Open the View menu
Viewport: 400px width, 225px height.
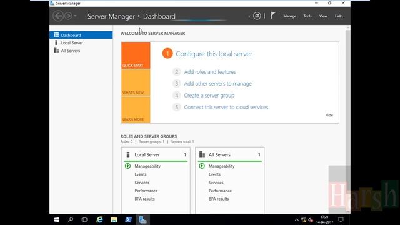coord(323,16)
